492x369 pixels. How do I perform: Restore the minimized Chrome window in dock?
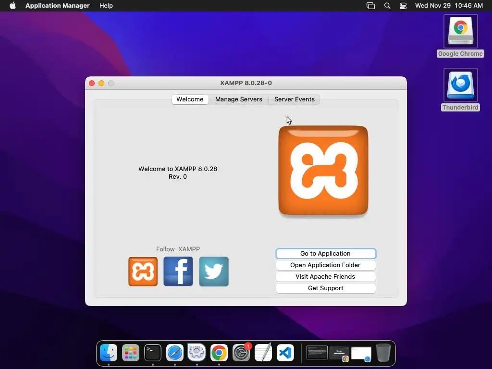(x=339, y=354)
